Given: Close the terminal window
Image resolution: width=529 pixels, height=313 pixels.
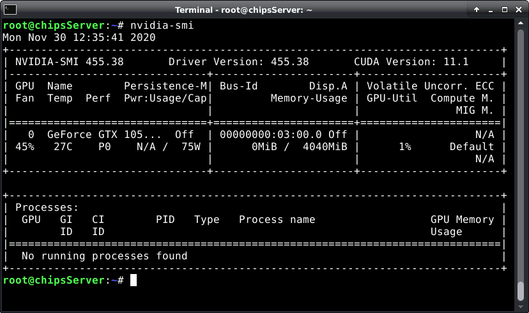Looking at the screenshot, I should [x=519, y=10].
